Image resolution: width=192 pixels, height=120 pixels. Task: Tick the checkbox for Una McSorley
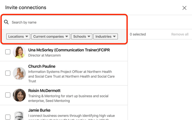[8, 52]
